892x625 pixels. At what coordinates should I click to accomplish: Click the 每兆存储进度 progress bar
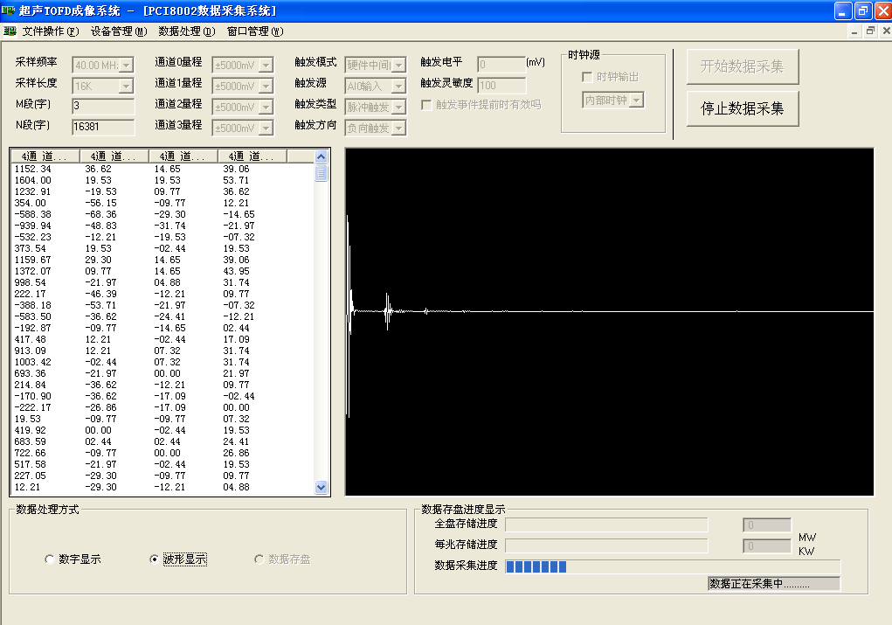pos(607,545)
